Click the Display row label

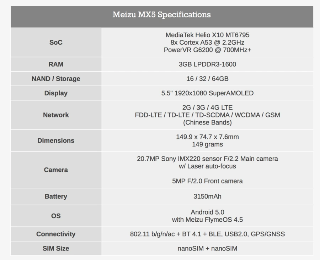coord(56,93)
